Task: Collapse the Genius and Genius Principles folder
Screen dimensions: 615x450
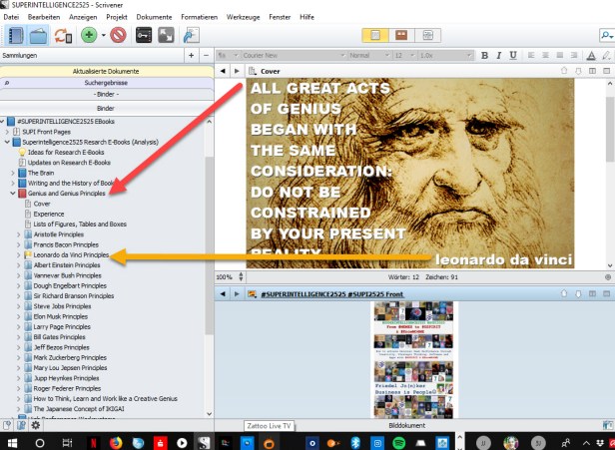Action: pos(12,193)
